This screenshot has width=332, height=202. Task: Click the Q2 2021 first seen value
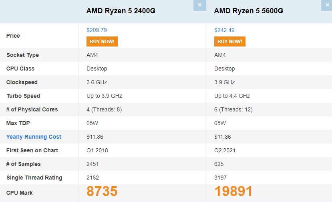225,150
